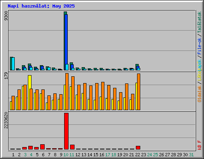Select the orange pages bar for day 10
Viewport: 204px width, 159px height.
pos(67,91)
